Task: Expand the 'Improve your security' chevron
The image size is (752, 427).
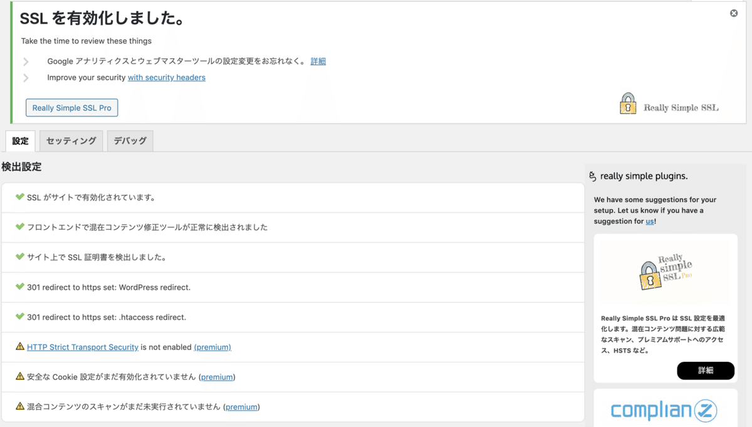Action: (26, 78)
